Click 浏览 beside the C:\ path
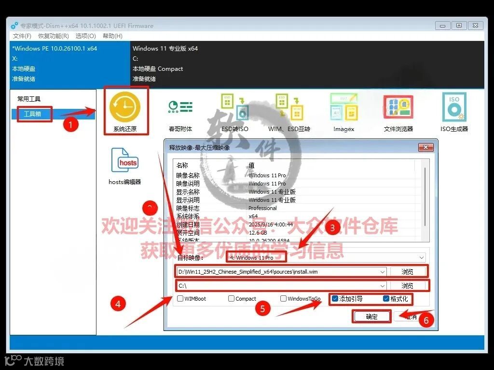Image resolution: width=494 pixels, height=370 pixels. tap(407, 286)
